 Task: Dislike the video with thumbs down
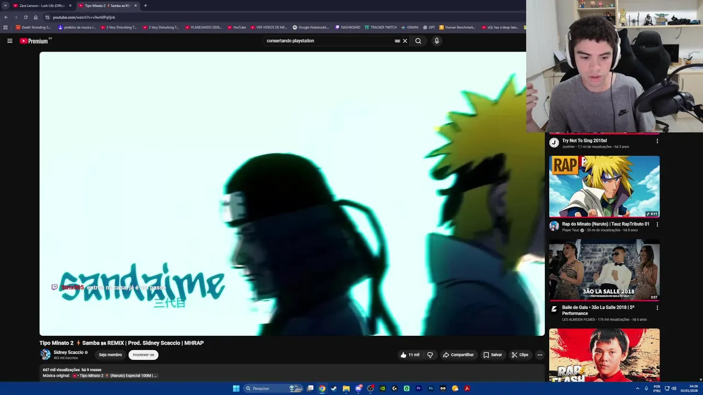[x=430, y=355]
